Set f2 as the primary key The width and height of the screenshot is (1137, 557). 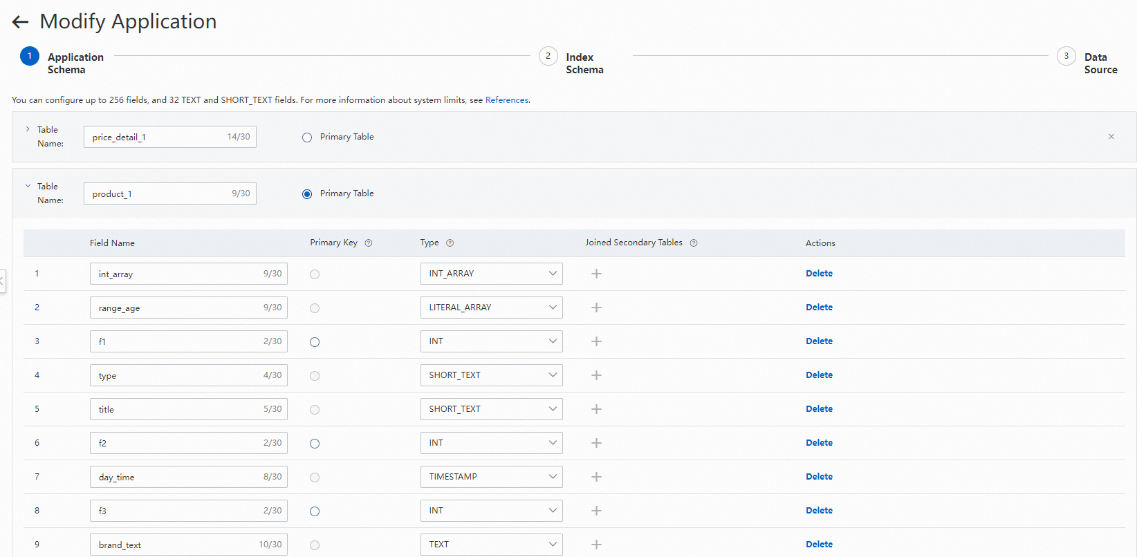(315, 444)
